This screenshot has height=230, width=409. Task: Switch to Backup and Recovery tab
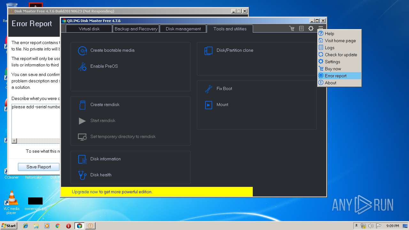click(x=136, y=29)
